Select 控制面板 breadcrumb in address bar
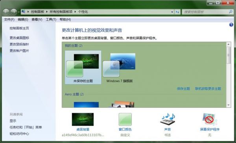Screen dimensions: 236x143 click(x=37, y=12)
